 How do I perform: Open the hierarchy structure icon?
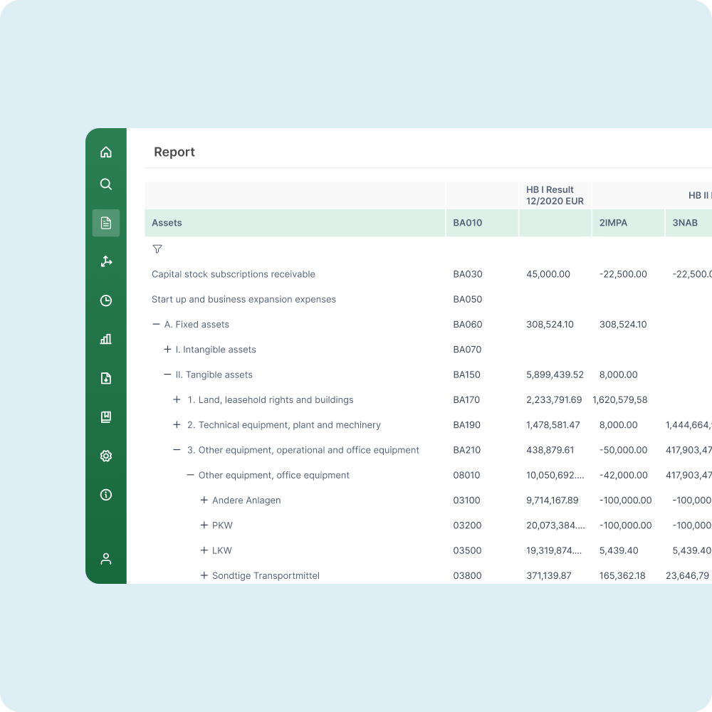click(x=106, y=262)
